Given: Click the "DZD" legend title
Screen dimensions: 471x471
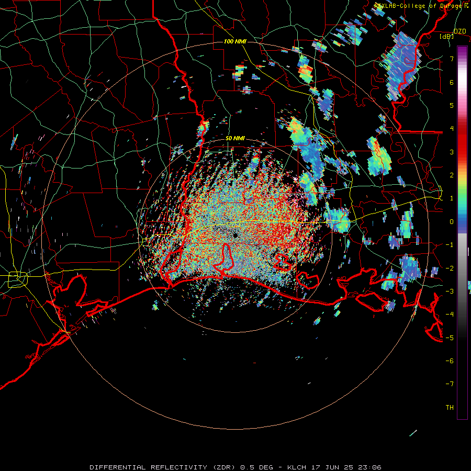Looking at the screenshot, I should 460,31.
